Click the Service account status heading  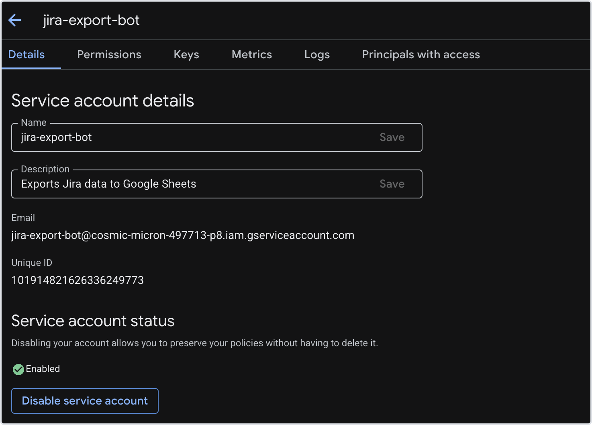coord(93,321)
